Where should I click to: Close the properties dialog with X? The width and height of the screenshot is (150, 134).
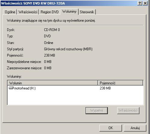point(145,3)
